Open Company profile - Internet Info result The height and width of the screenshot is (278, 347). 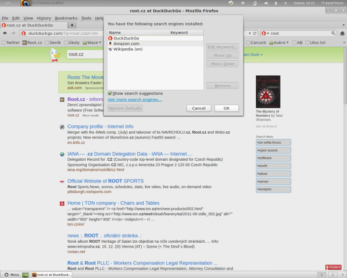(100, 126)
